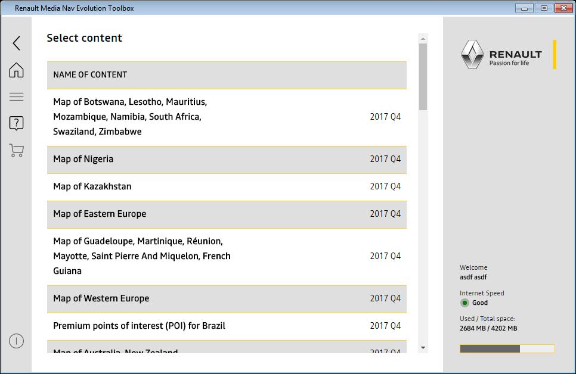
Task: Click the scrollbar up arrow
Action: 423,39
